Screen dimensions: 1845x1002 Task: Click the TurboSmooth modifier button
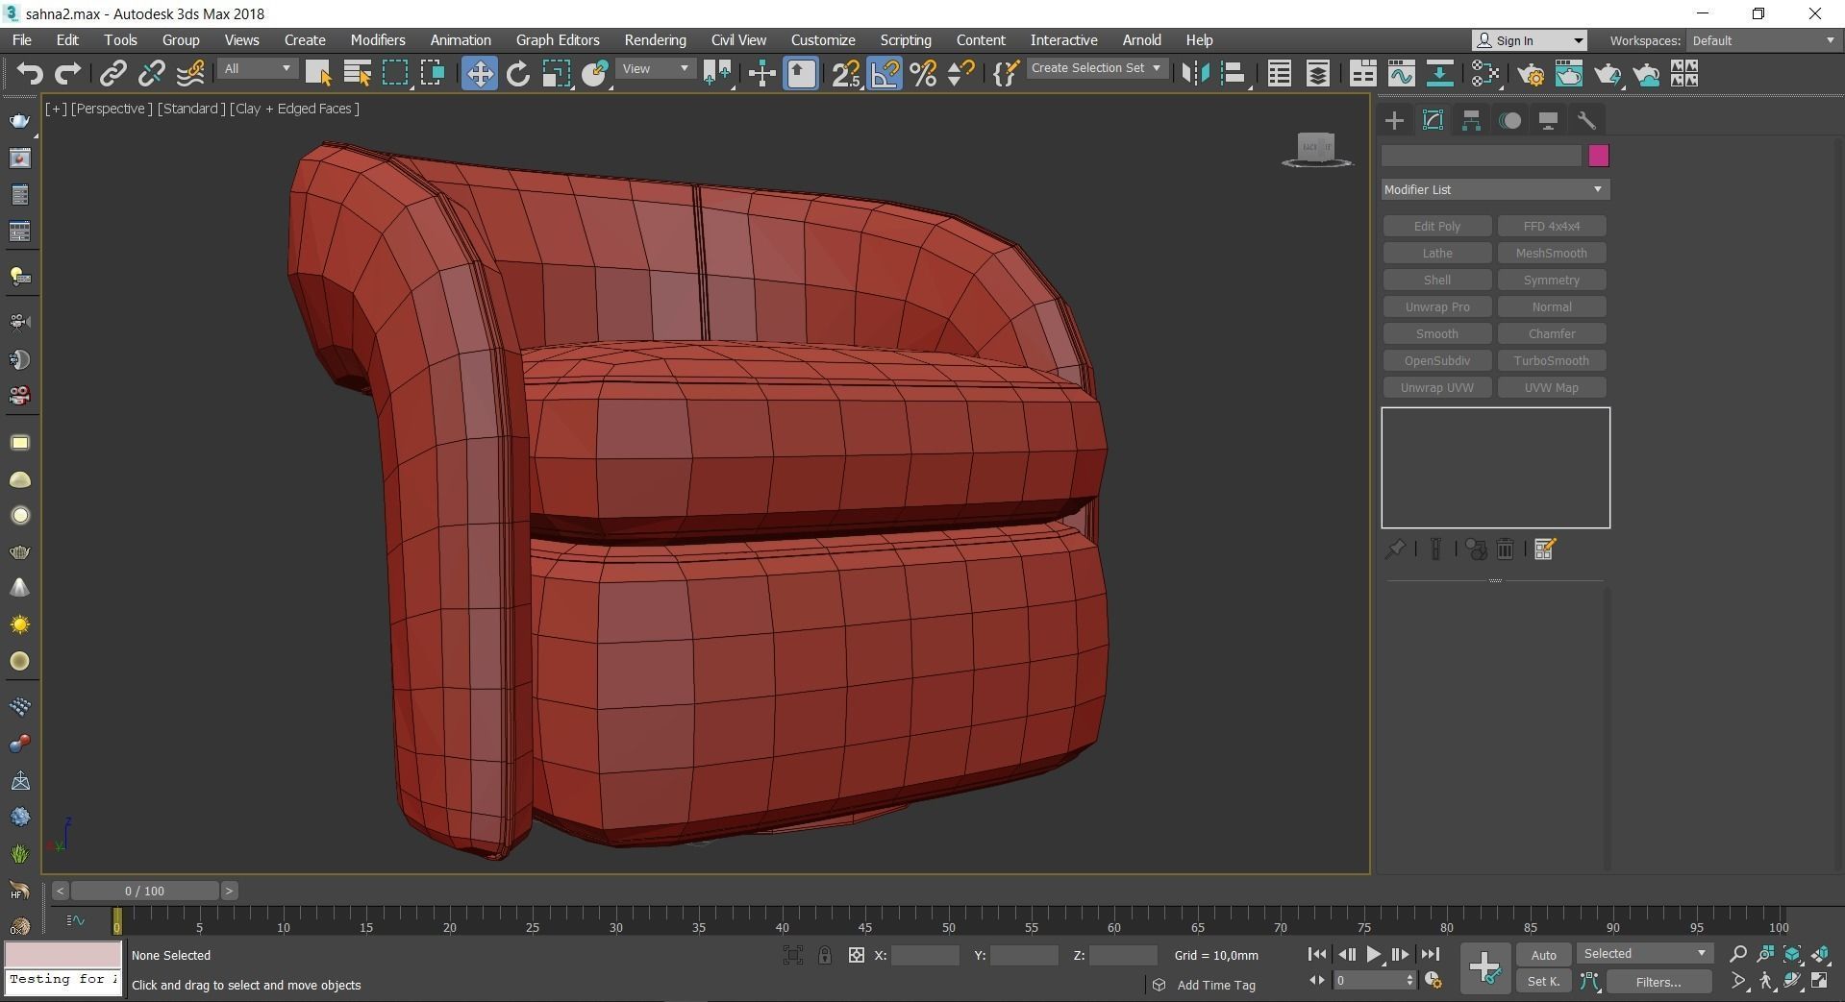point(1551,360)
